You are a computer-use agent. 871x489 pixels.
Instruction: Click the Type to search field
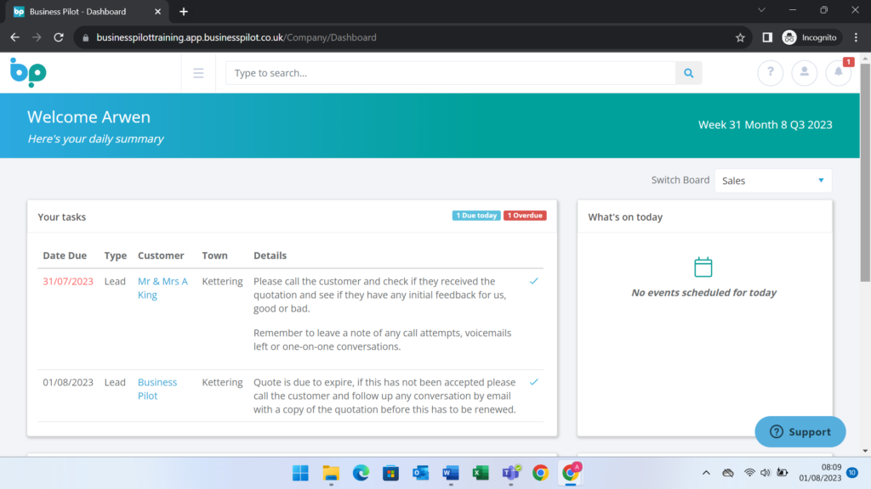click(451, 73)
